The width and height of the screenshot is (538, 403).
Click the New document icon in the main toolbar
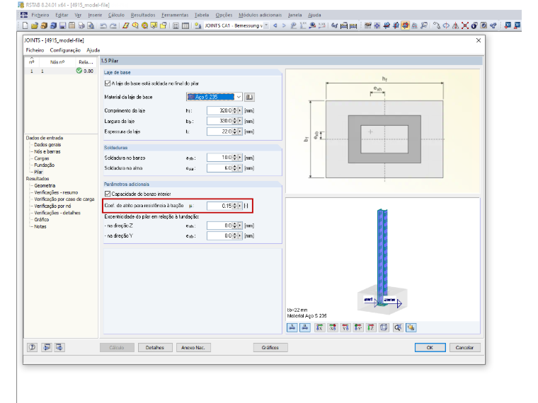pos(25,25)
